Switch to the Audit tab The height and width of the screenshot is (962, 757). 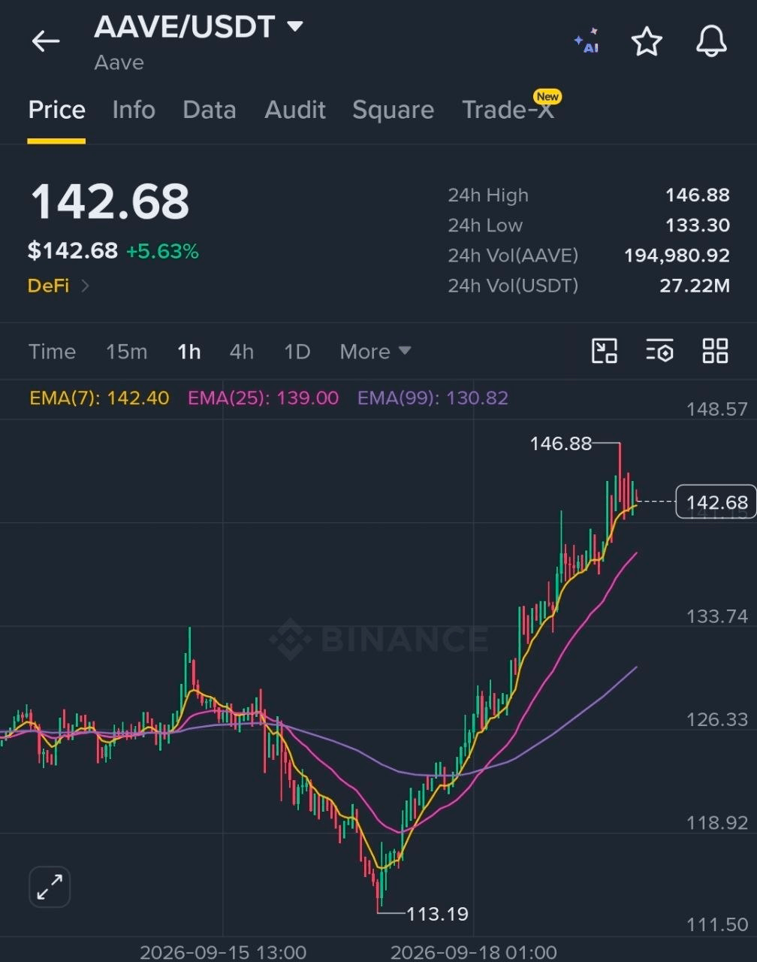295,110
